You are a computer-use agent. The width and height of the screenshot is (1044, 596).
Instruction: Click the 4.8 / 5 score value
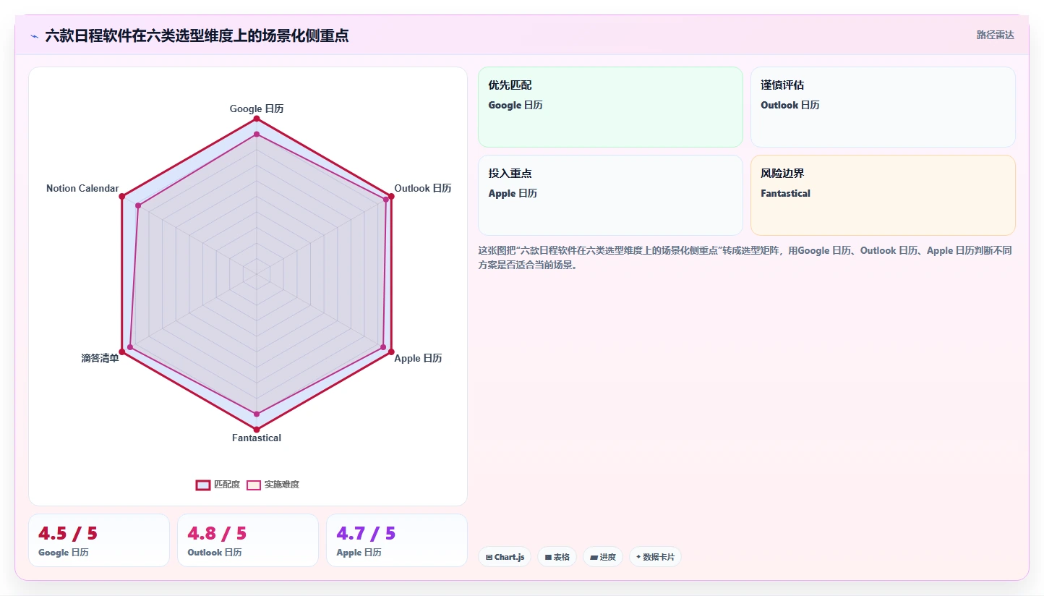(x=217, y=534)
